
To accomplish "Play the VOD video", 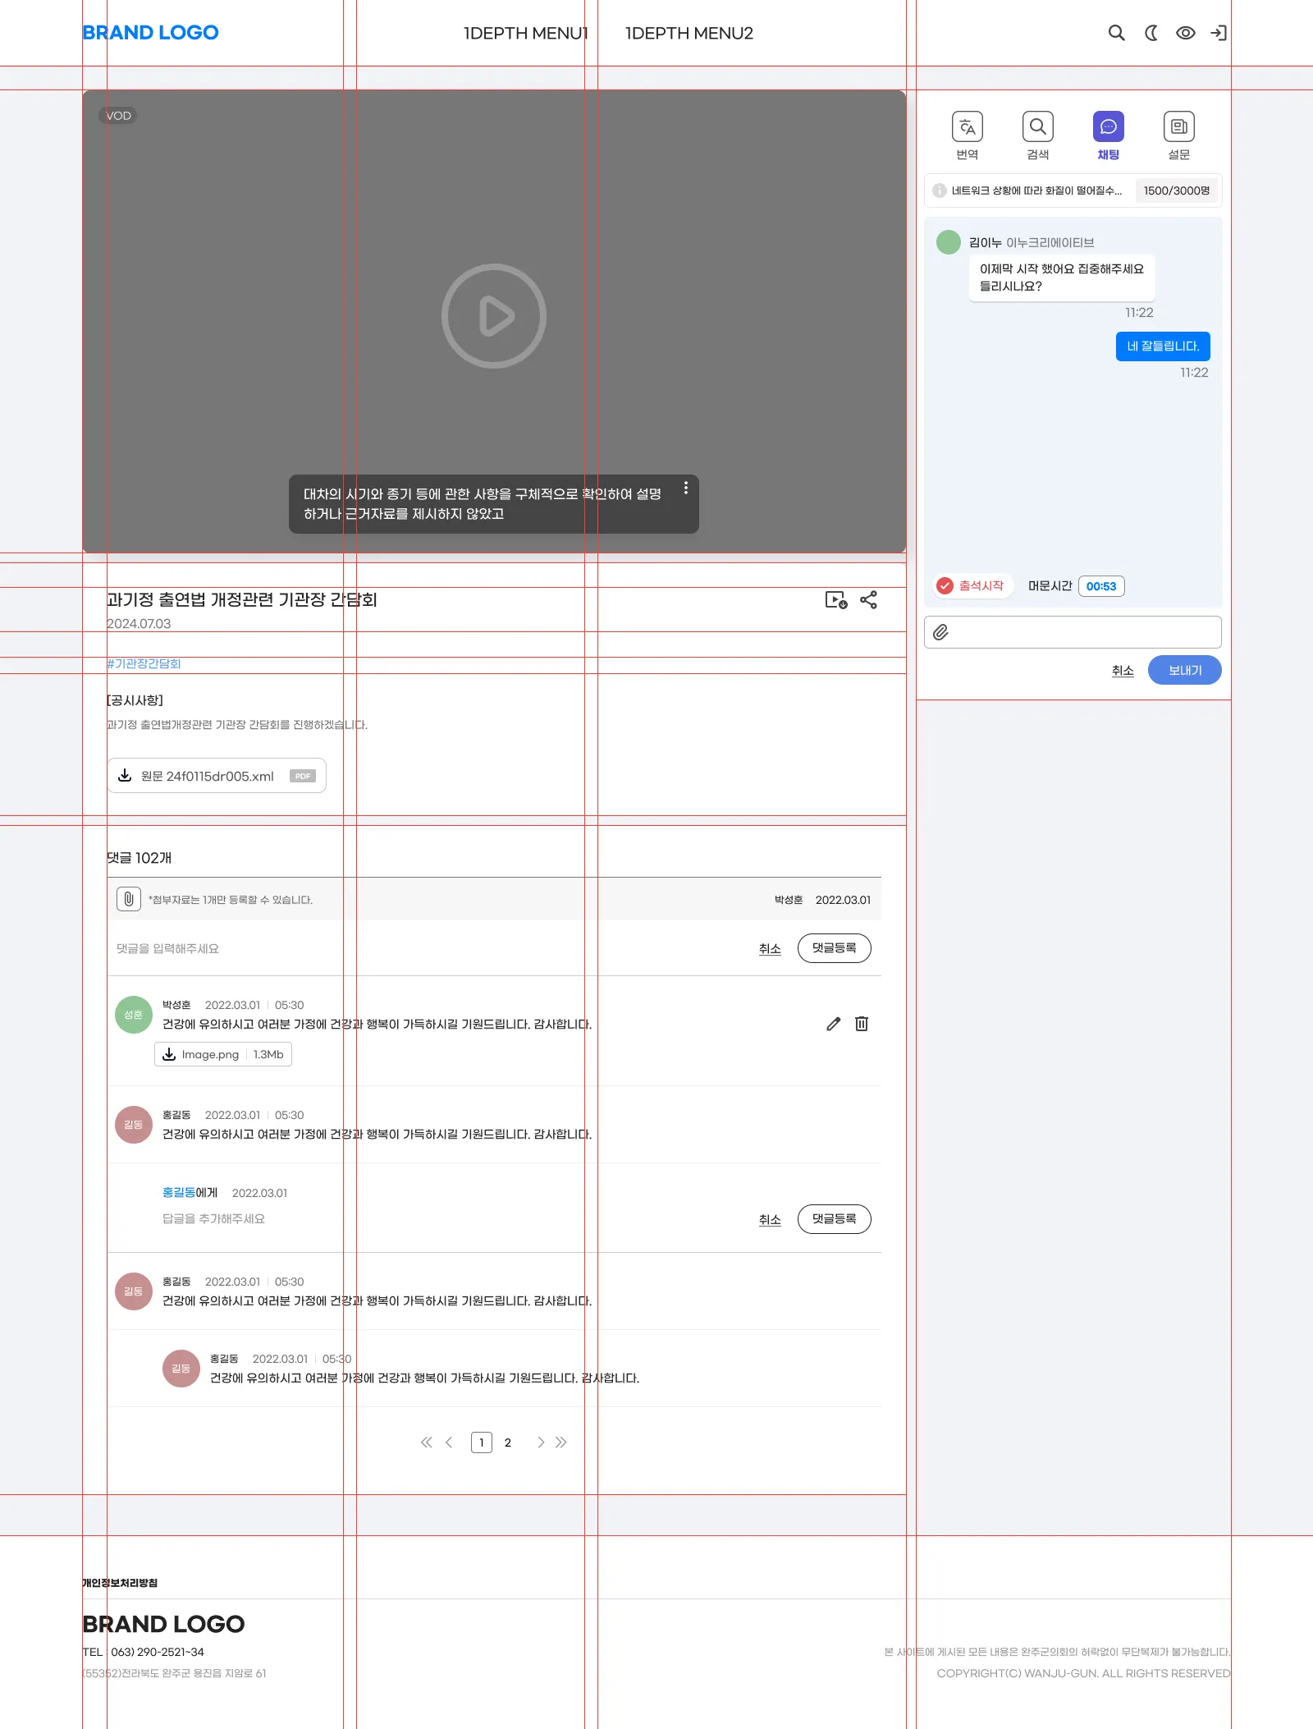I will point(494,316).
